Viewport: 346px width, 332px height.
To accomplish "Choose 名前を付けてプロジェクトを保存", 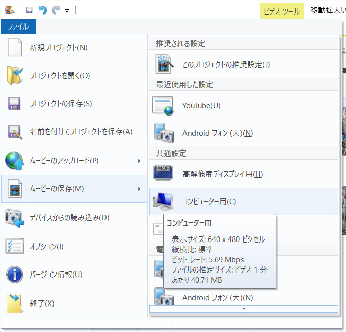I will coord(81,132).
